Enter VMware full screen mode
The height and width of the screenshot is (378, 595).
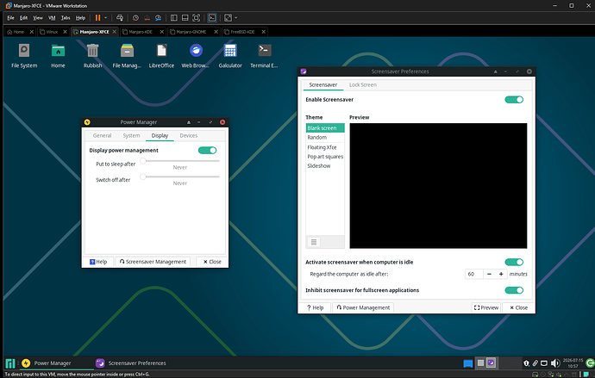197,18
